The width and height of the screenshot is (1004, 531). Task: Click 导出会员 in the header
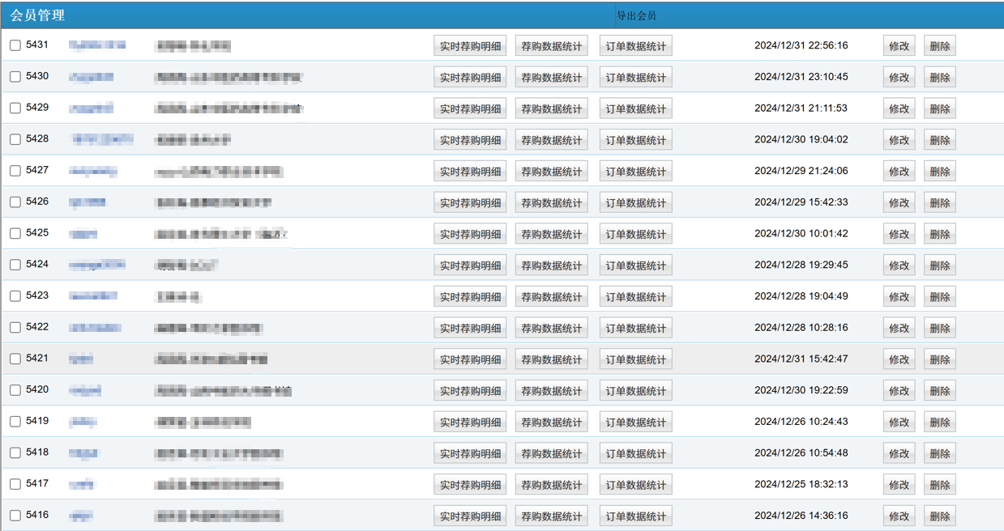click(636, 15)
